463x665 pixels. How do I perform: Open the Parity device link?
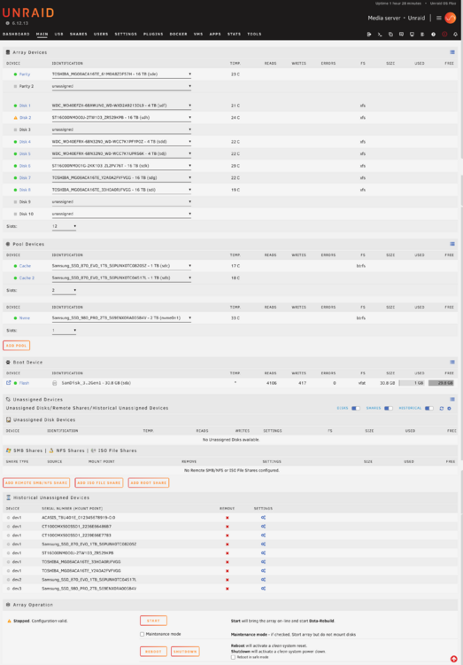[x=25, y=74]
